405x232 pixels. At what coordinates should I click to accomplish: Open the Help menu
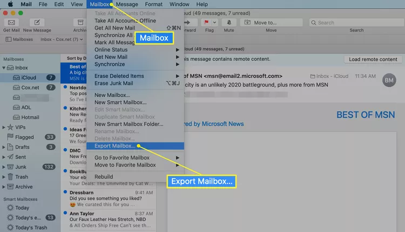(202, 4)
